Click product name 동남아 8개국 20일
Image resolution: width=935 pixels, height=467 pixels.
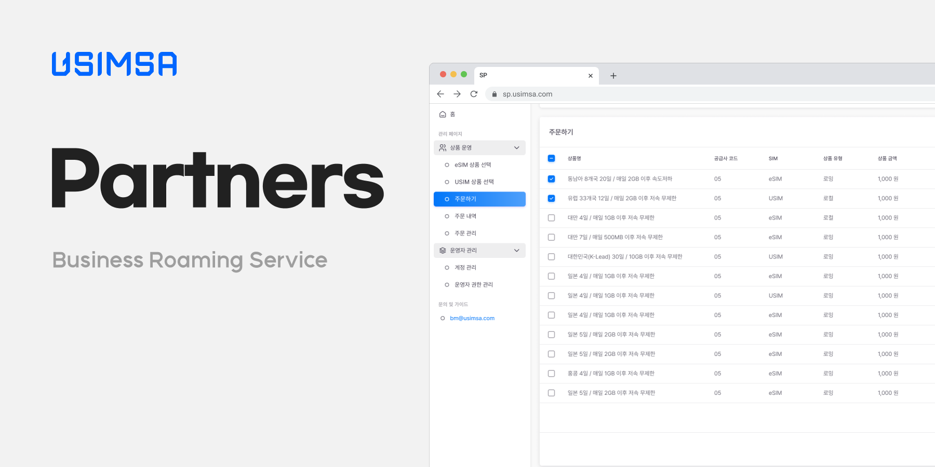pyautogui.click(x=620, y=179)
